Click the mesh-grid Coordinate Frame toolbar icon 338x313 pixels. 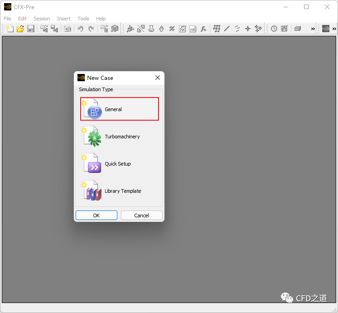pos(217,29)
